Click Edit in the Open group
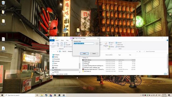The image size is (172, 97). pos(111,45)
